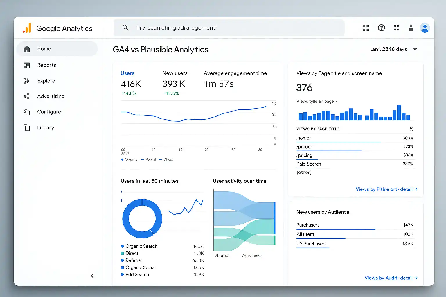
Task: Click the Library sidebar icon
Action: tap(27, 128)
